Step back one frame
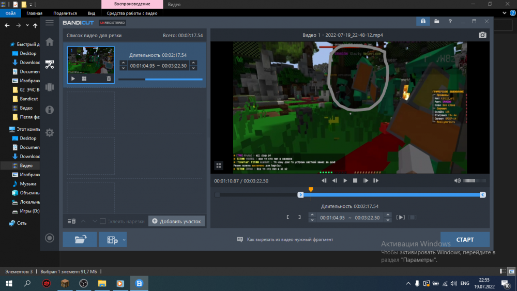Screen dimensions: 517x291 click(334, 180)
